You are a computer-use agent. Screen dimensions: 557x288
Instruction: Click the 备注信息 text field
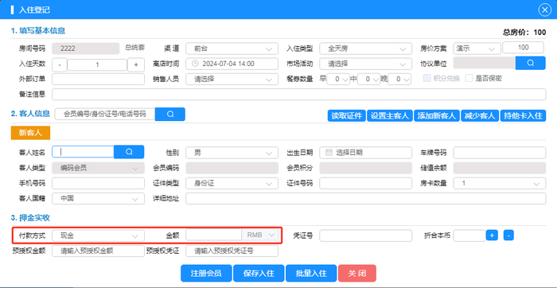298,95
